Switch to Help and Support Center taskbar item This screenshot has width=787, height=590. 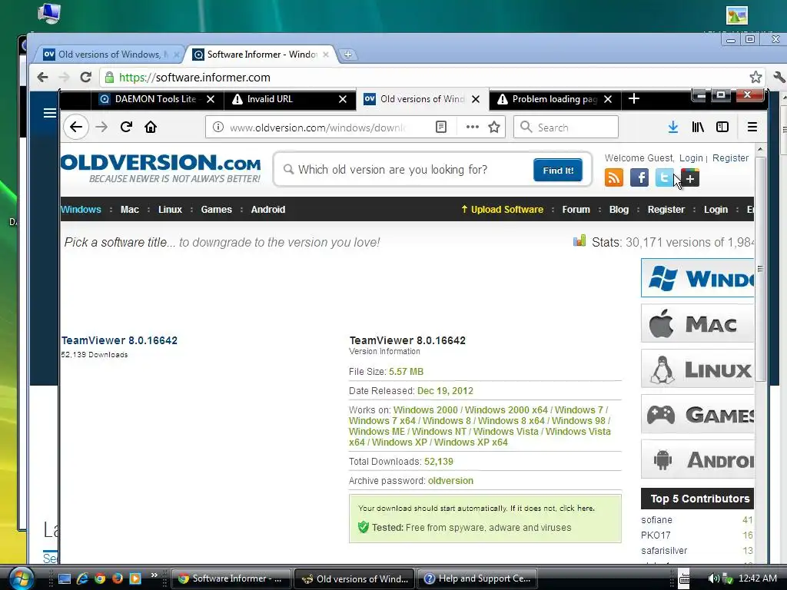click(x=477, y=578)
